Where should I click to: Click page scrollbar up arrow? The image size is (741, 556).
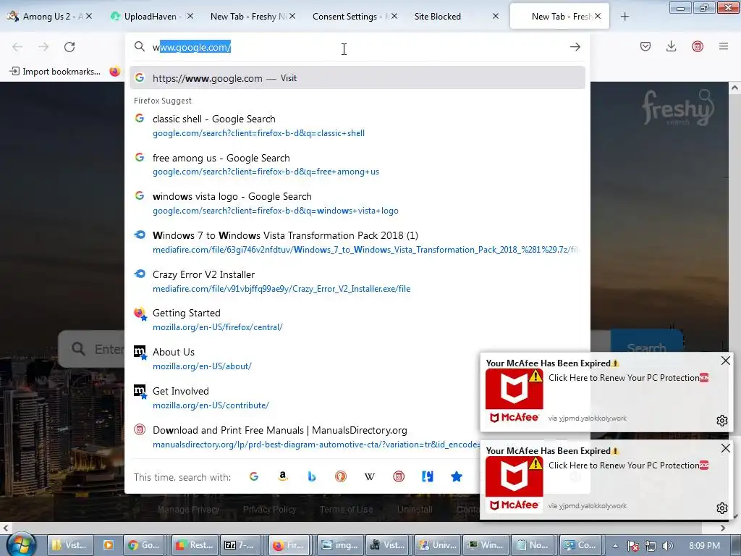(735, 88)
